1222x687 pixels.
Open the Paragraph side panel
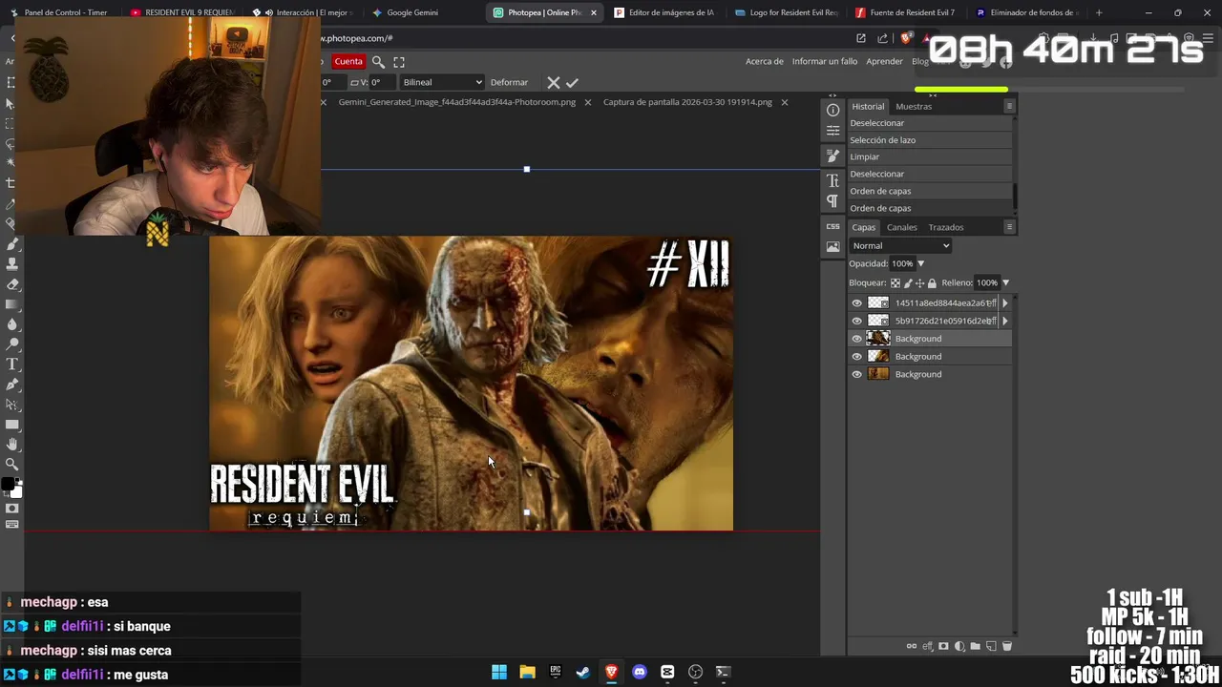click(x=832, y=200)
